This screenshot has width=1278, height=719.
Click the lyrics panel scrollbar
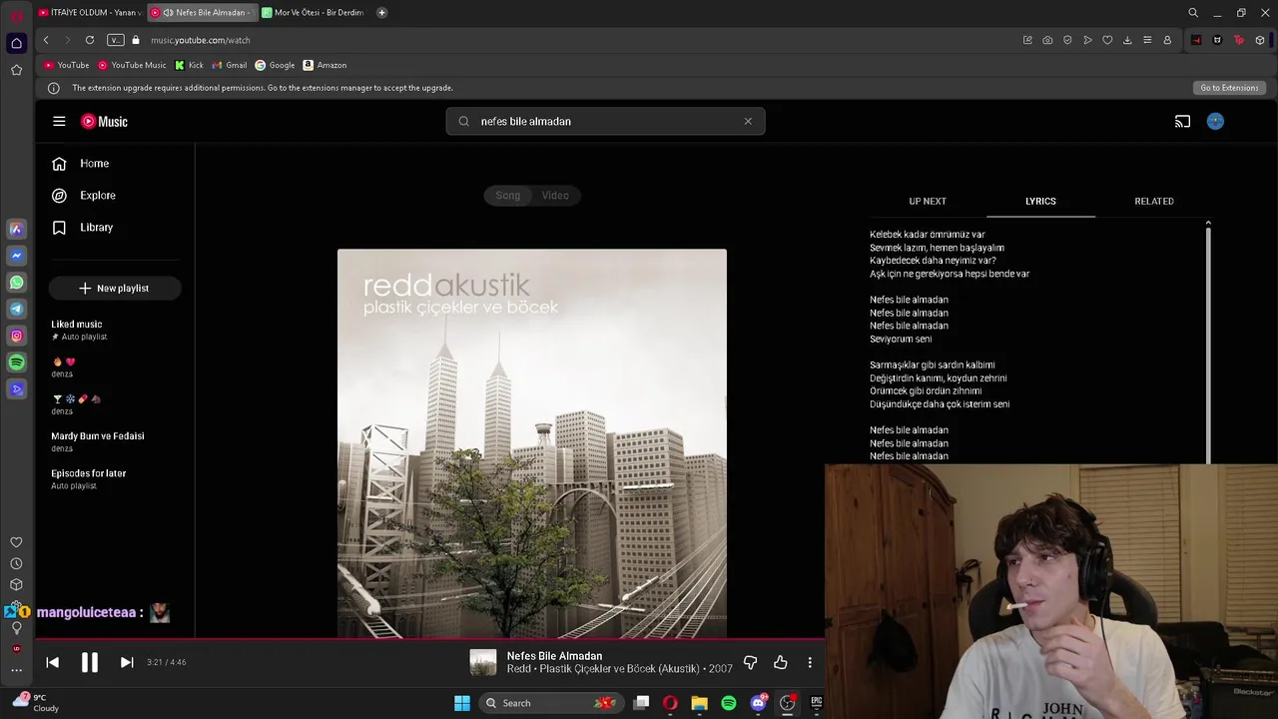coord(1208,344)
